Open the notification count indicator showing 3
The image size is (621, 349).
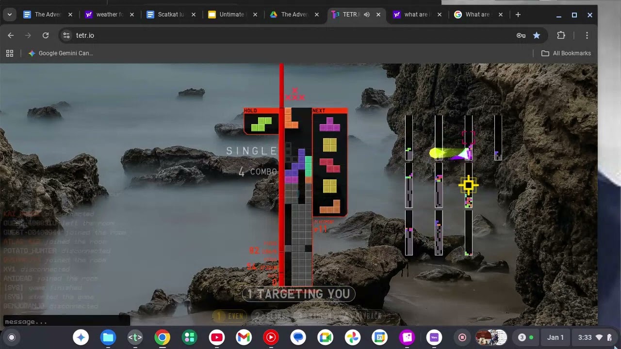coord(526,337)
